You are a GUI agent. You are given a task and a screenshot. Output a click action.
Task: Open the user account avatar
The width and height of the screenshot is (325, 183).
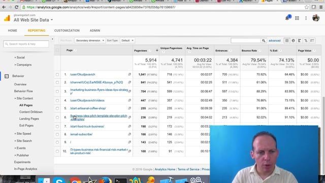316,18
